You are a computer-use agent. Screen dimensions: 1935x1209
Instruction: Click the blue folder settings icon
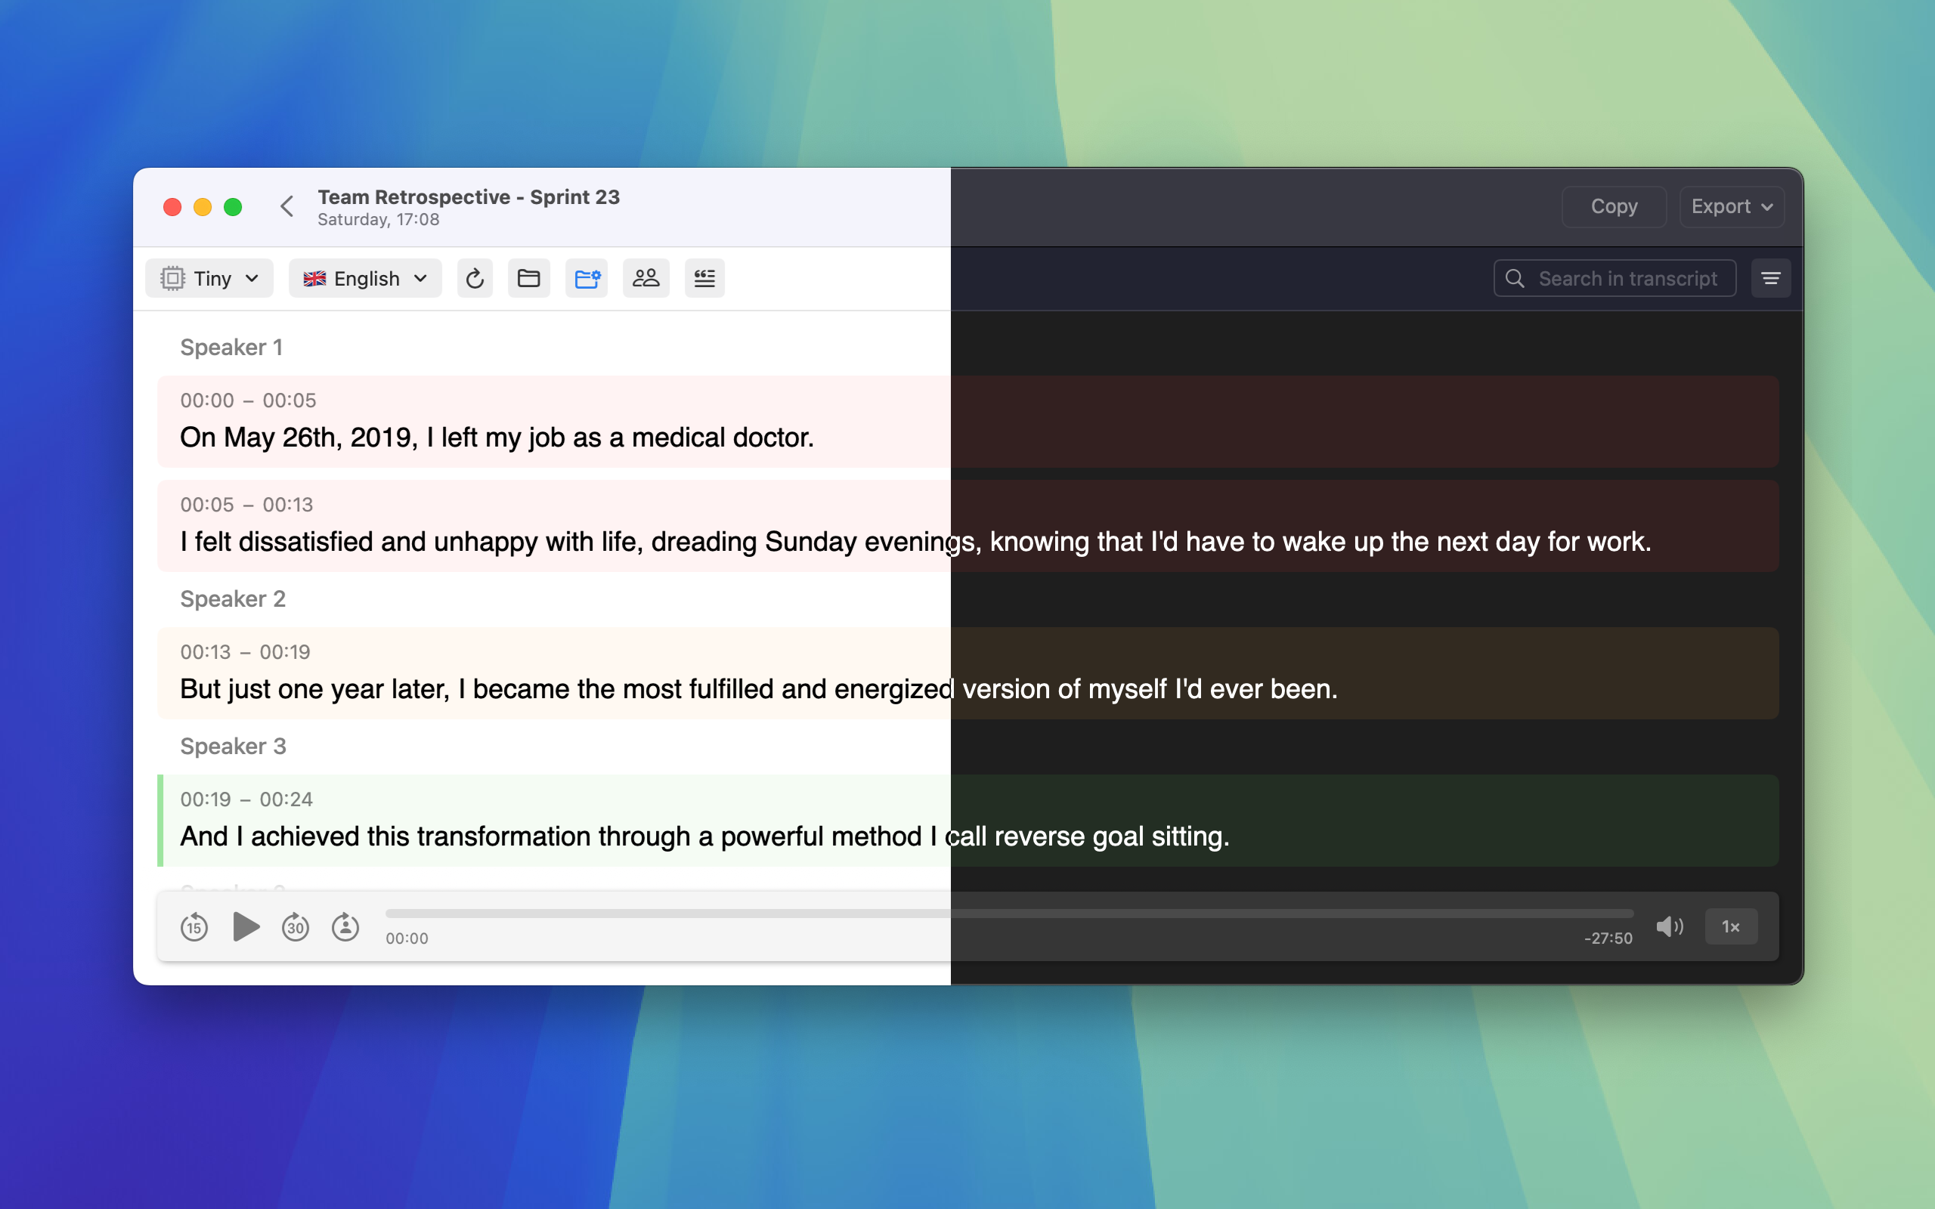[x=587, y=278]
